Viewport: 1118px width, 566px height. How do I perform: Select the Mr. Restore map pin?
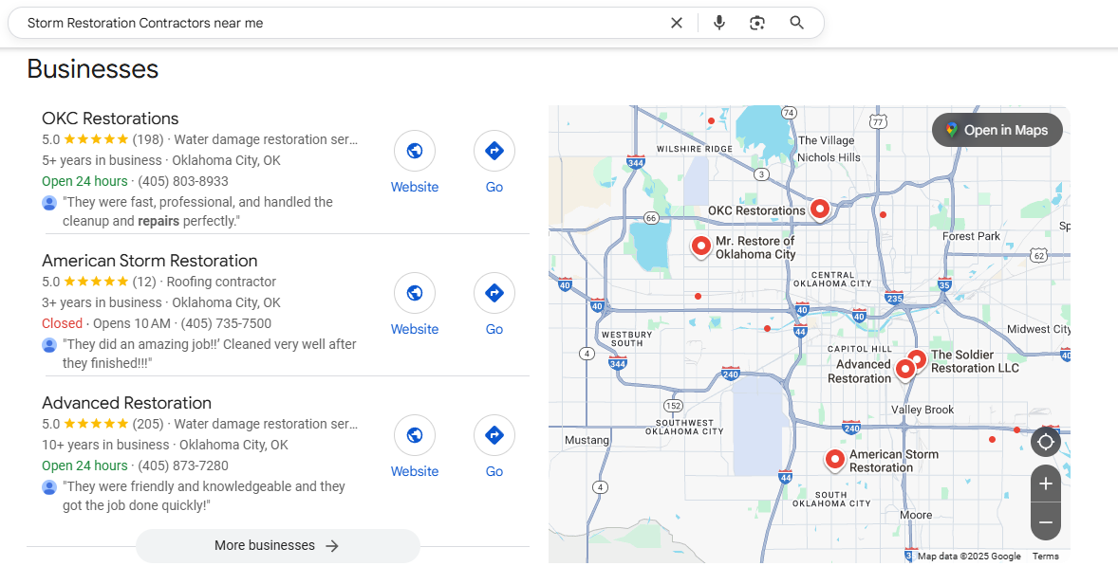click(700, 246)
